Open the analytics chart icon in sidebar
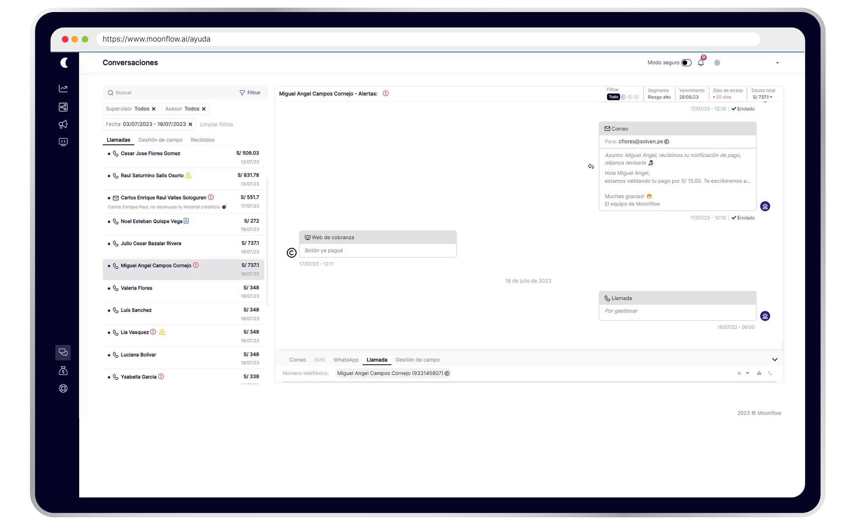858x528 pixels. click(63, 88)
